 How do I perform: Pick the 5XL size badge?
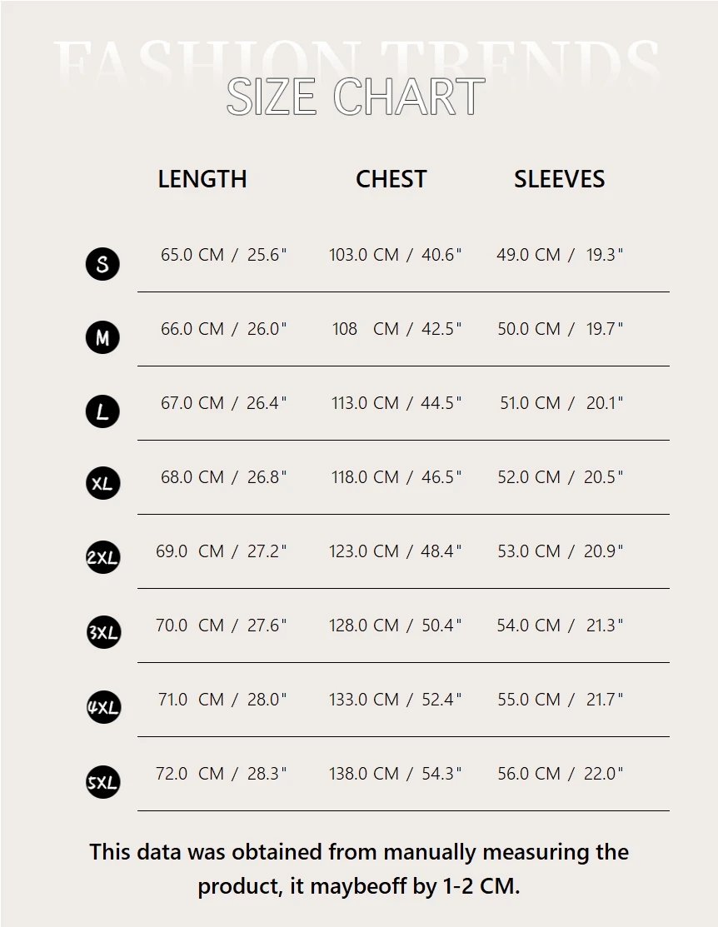coord(102,782)
